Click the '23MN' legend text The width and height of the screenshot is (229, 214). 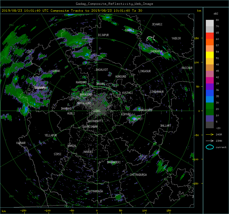[219, 141]
